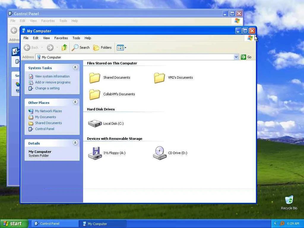Click the Add or remove programs icon
Viewport: 304px width, 228px height.
click(31, 83)
